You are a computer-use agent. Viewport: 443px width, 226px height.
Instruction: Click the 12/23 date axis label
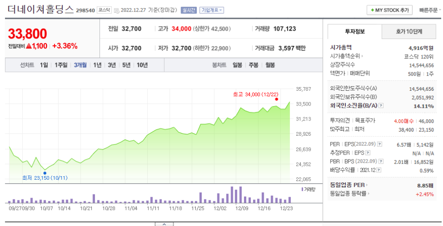(x=286, y=209)
